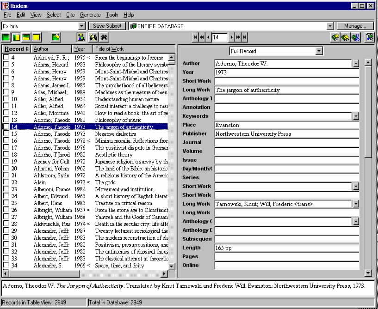The width and height of the screenshot is (378, 309).
Task: Click the Place field containing Evanston
Action: [x=287, y=125]
